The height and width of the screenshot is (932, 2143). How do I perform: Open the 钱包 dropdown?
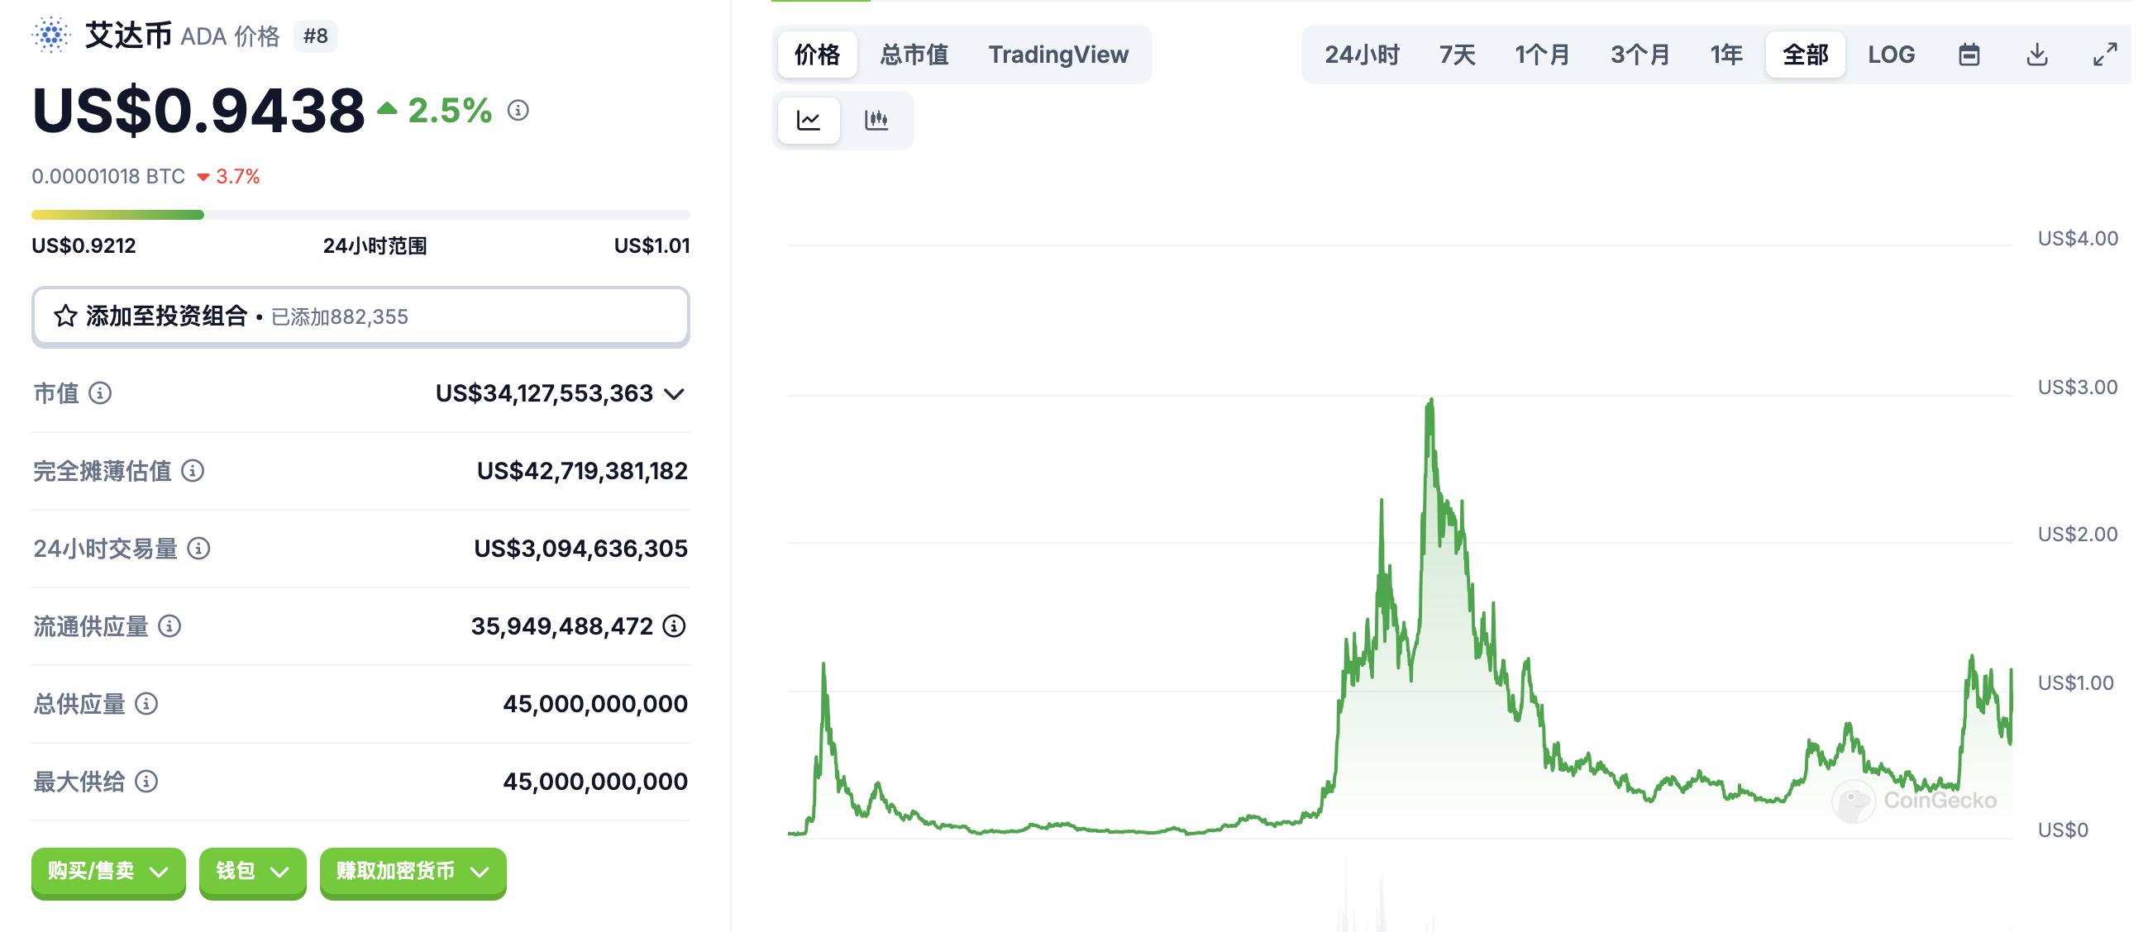click(x=251, y=873)
